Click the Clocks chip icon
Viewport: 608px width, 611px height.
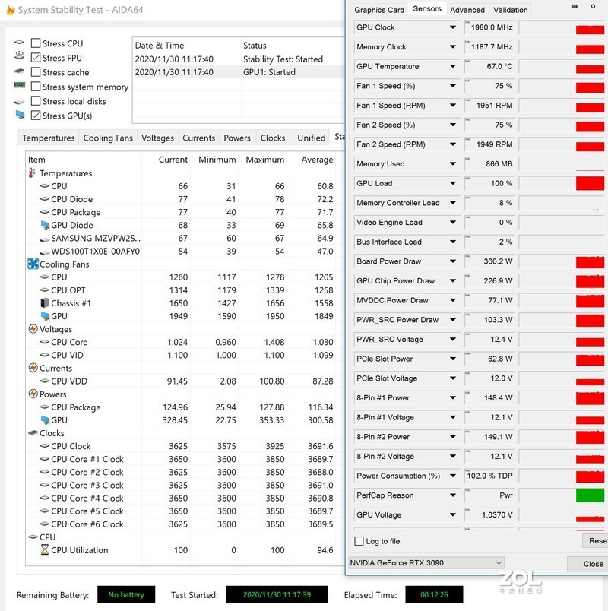(x=33, y=433)
